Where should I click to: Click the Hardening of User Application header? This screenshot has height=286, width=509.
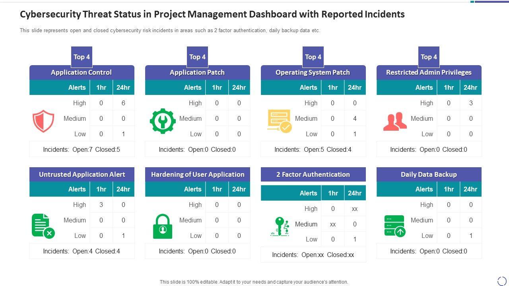coord(198,174)
